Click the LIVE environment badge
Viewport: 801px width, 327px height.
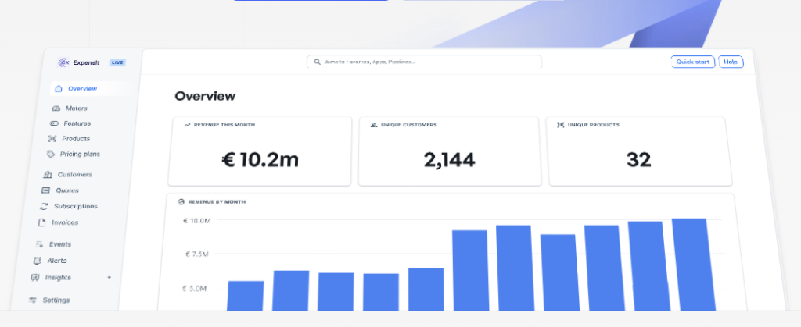pos(117,62)
